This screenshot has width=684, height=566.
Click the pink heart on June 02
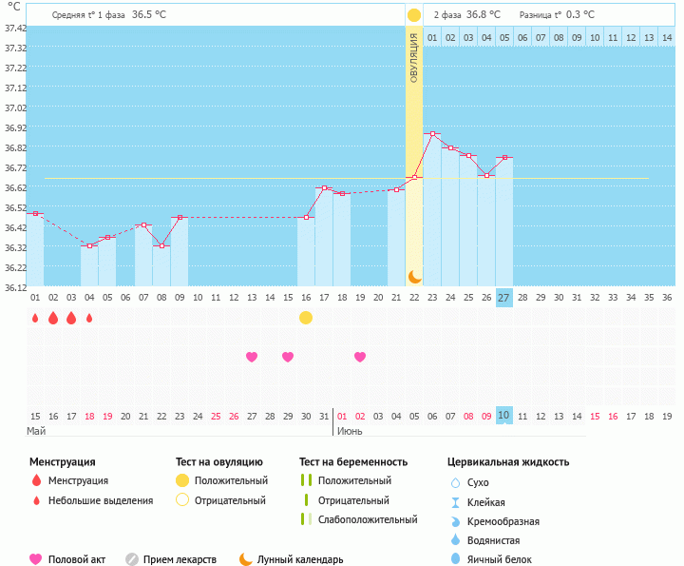[360, 357]
